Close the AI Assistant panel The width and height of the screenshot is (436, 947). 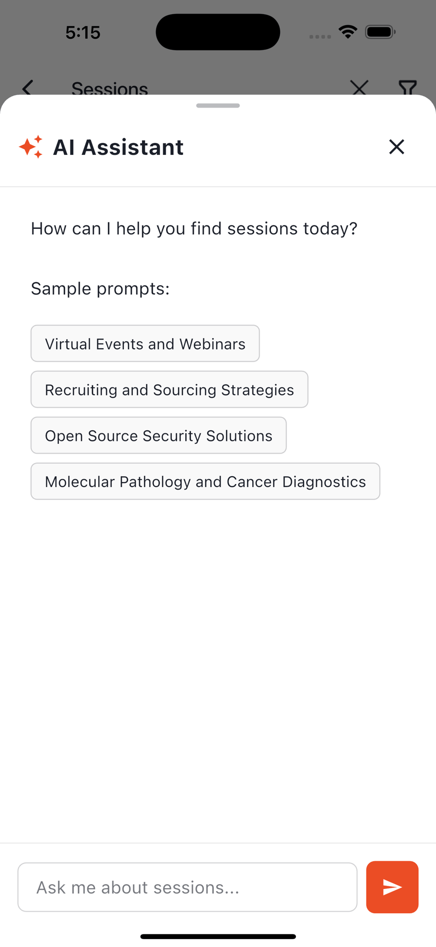(396, 147)
